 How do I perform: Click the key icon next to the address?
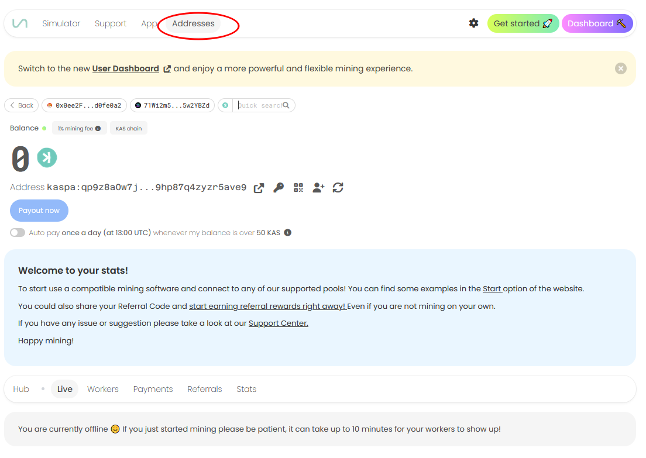coord(279,188)
